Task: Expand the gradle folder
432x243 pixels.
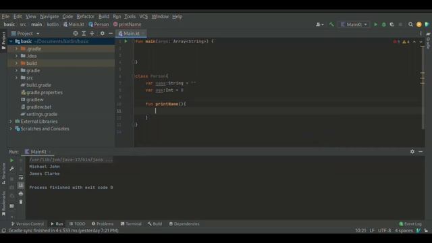Action: pos(16,70)
